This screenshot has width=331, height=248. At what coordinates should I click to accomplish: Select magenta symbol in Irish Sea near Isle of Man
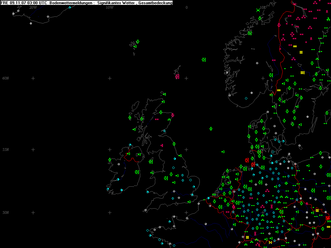(x=162, y=146)
